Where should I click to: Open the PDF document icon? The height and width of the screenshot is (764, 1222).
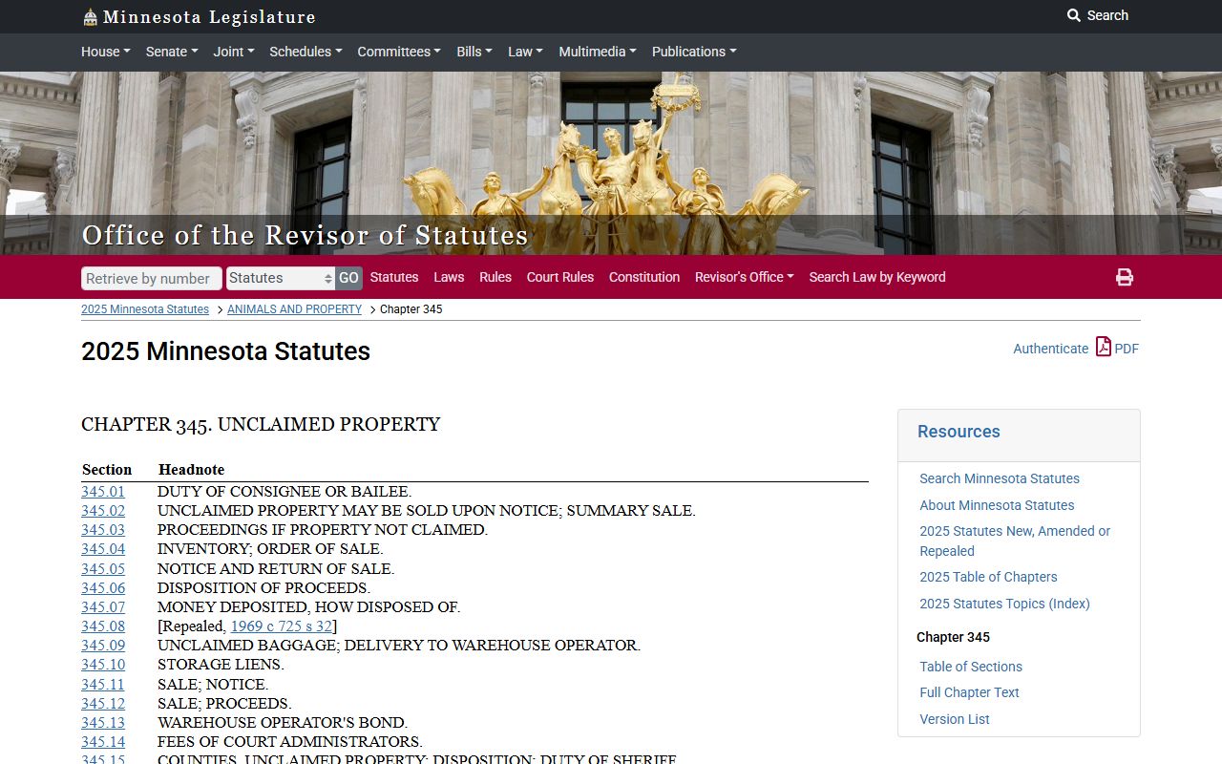(1104, 347)
